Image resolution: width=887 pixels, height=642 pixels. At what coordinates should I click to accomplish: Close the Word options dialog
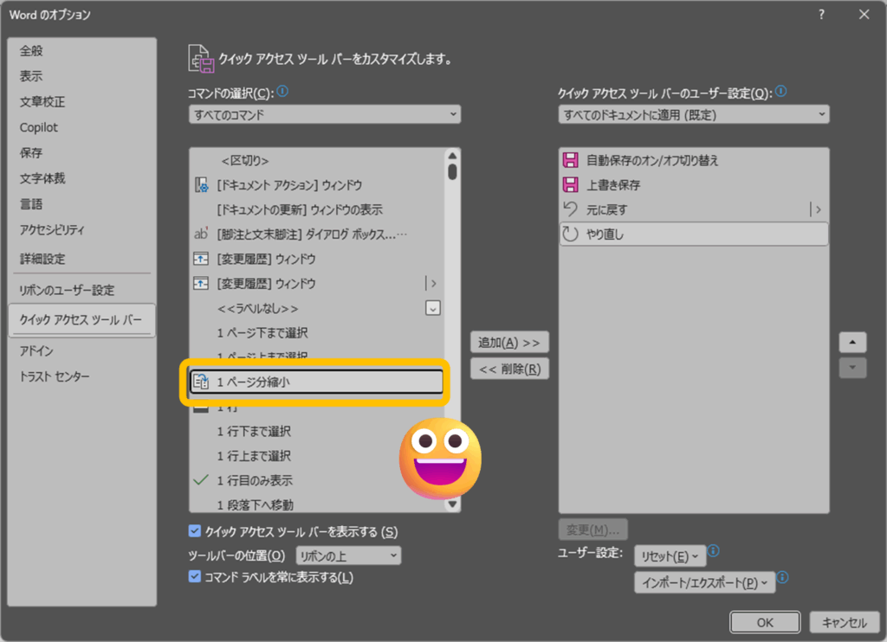pos(864,15)
